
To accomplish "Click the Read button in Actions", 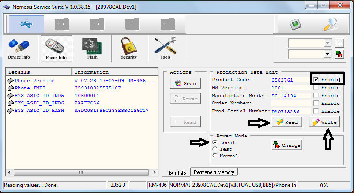I will tap(185, 122).
